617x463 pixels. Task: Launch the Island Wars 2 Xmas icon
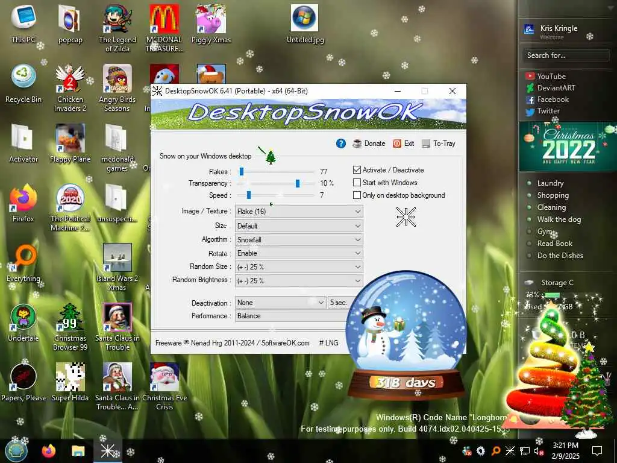click(117, 268)
